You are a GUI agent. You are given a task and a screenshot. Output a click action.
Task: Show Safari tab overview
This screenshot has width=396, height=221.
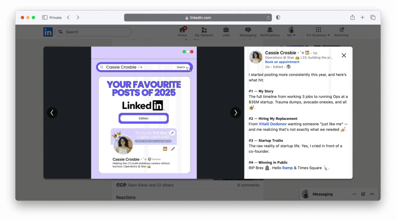tap(373, 17)
